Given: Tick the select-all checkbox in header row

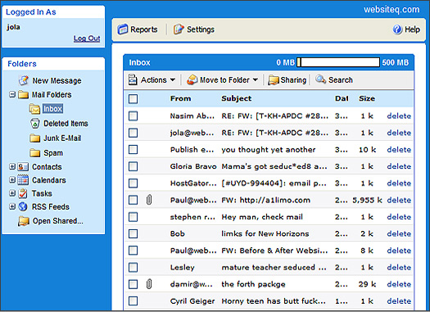Looking at the screenshot, I should (x=133, y=99).
